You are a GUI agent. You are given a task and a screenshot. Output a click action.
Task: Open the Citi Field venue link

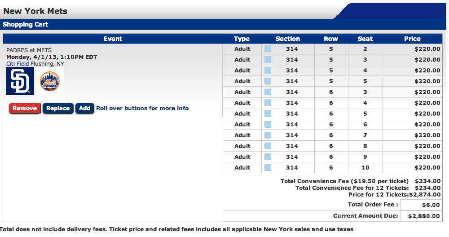tap(18, 64)
